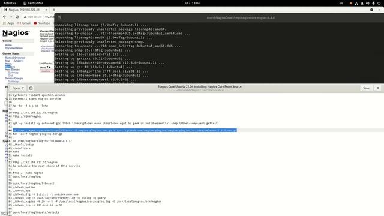Click the Text Editor document title

pyautogui.click(x=200, y=86)
